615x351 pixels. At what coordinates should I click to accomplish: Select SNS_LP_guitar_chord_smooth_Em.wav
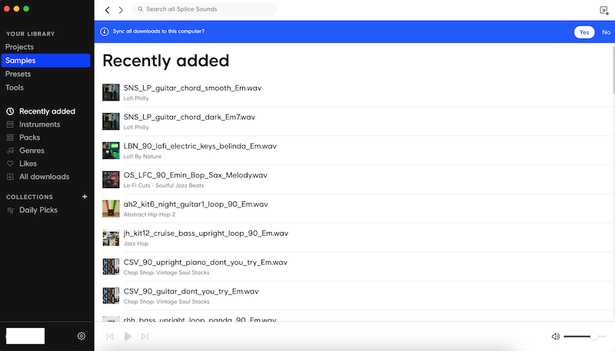pyautogui.click(x=192, y=88)
